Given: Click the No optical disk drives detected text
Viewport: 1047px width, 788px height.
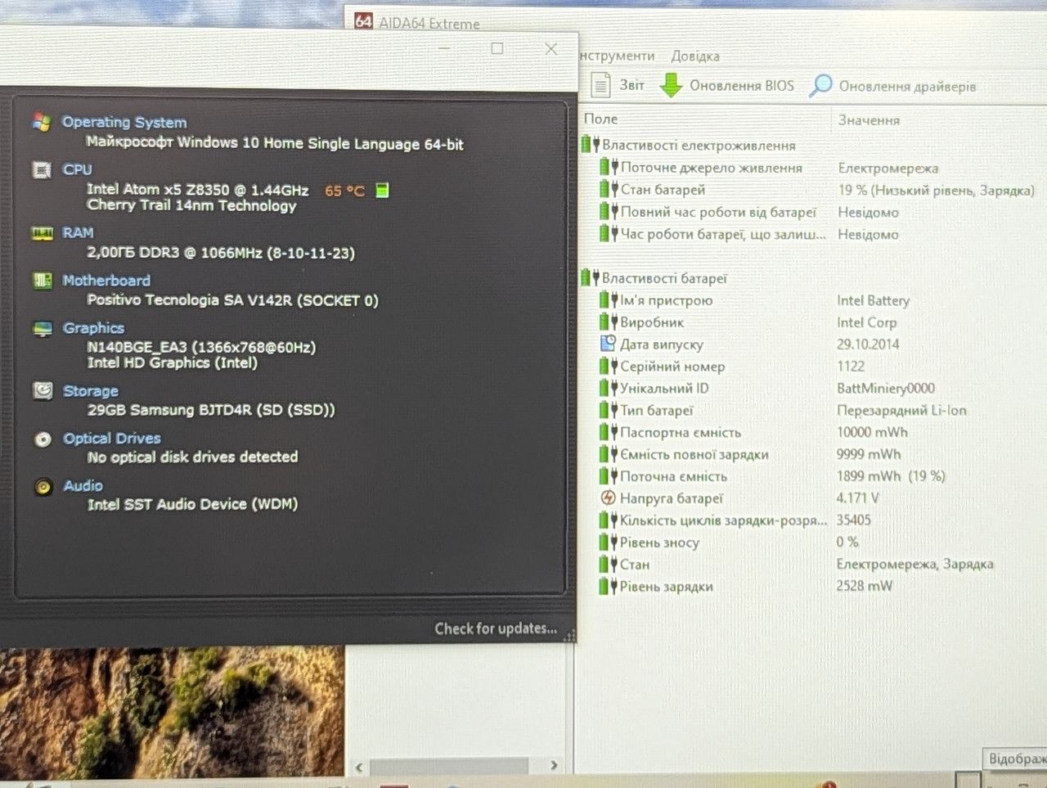Looking at the screenshot, I should point(192,457).
